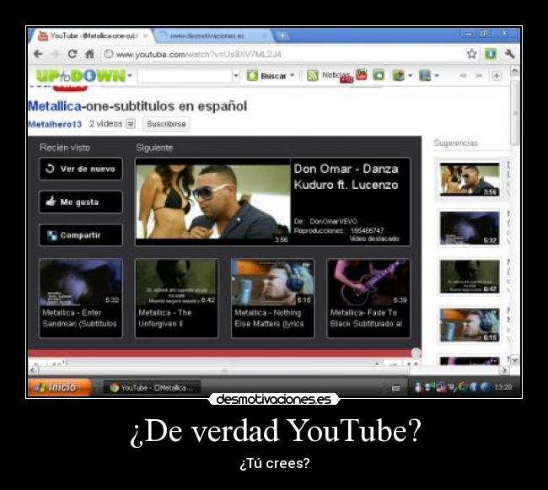
Task: Click the green extension icon beside the star
Action: point(491,54)
